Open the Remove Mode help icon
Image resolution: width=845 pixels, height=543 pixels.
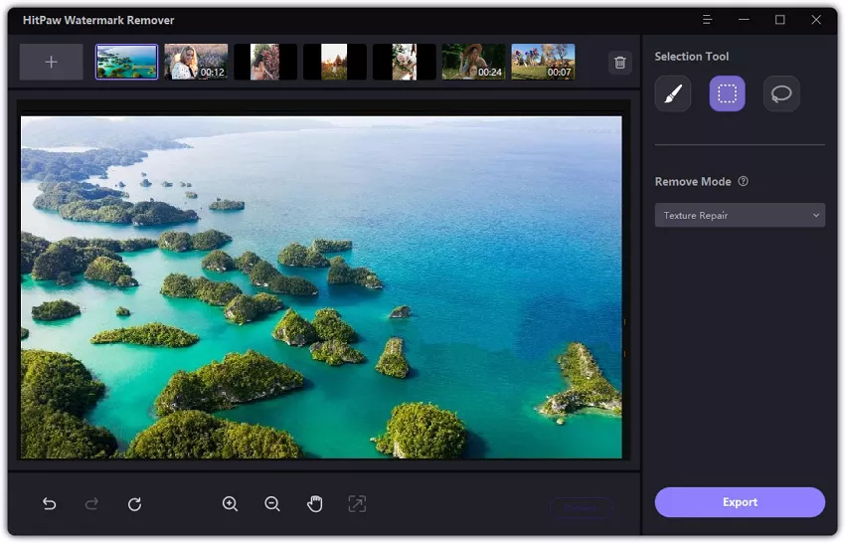point(744,181)
